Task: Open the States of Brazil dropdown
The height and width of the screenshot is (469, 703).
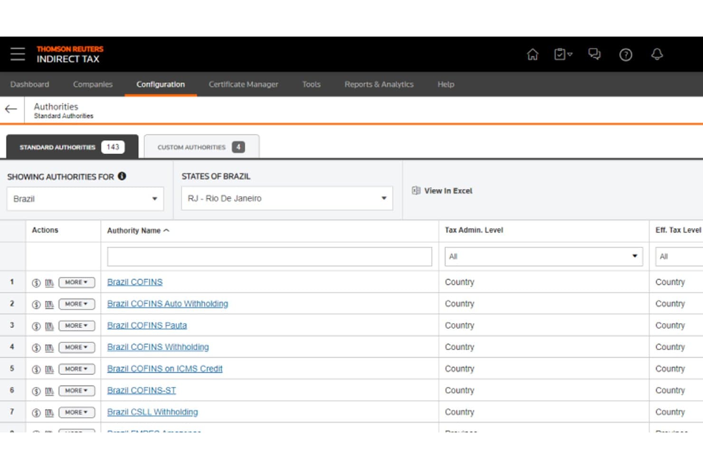Action: [287, 198]
